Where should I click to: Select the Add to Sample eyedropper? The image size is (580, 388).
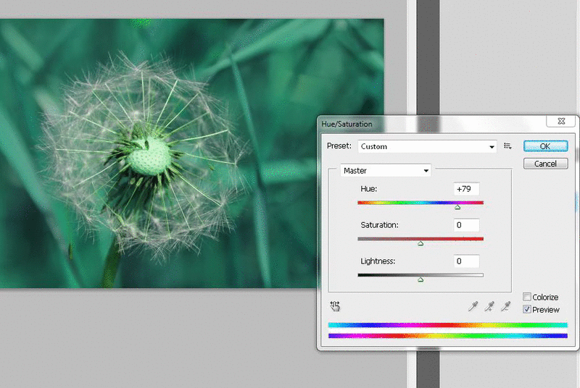pyautogui.click(x=489, y=306)
